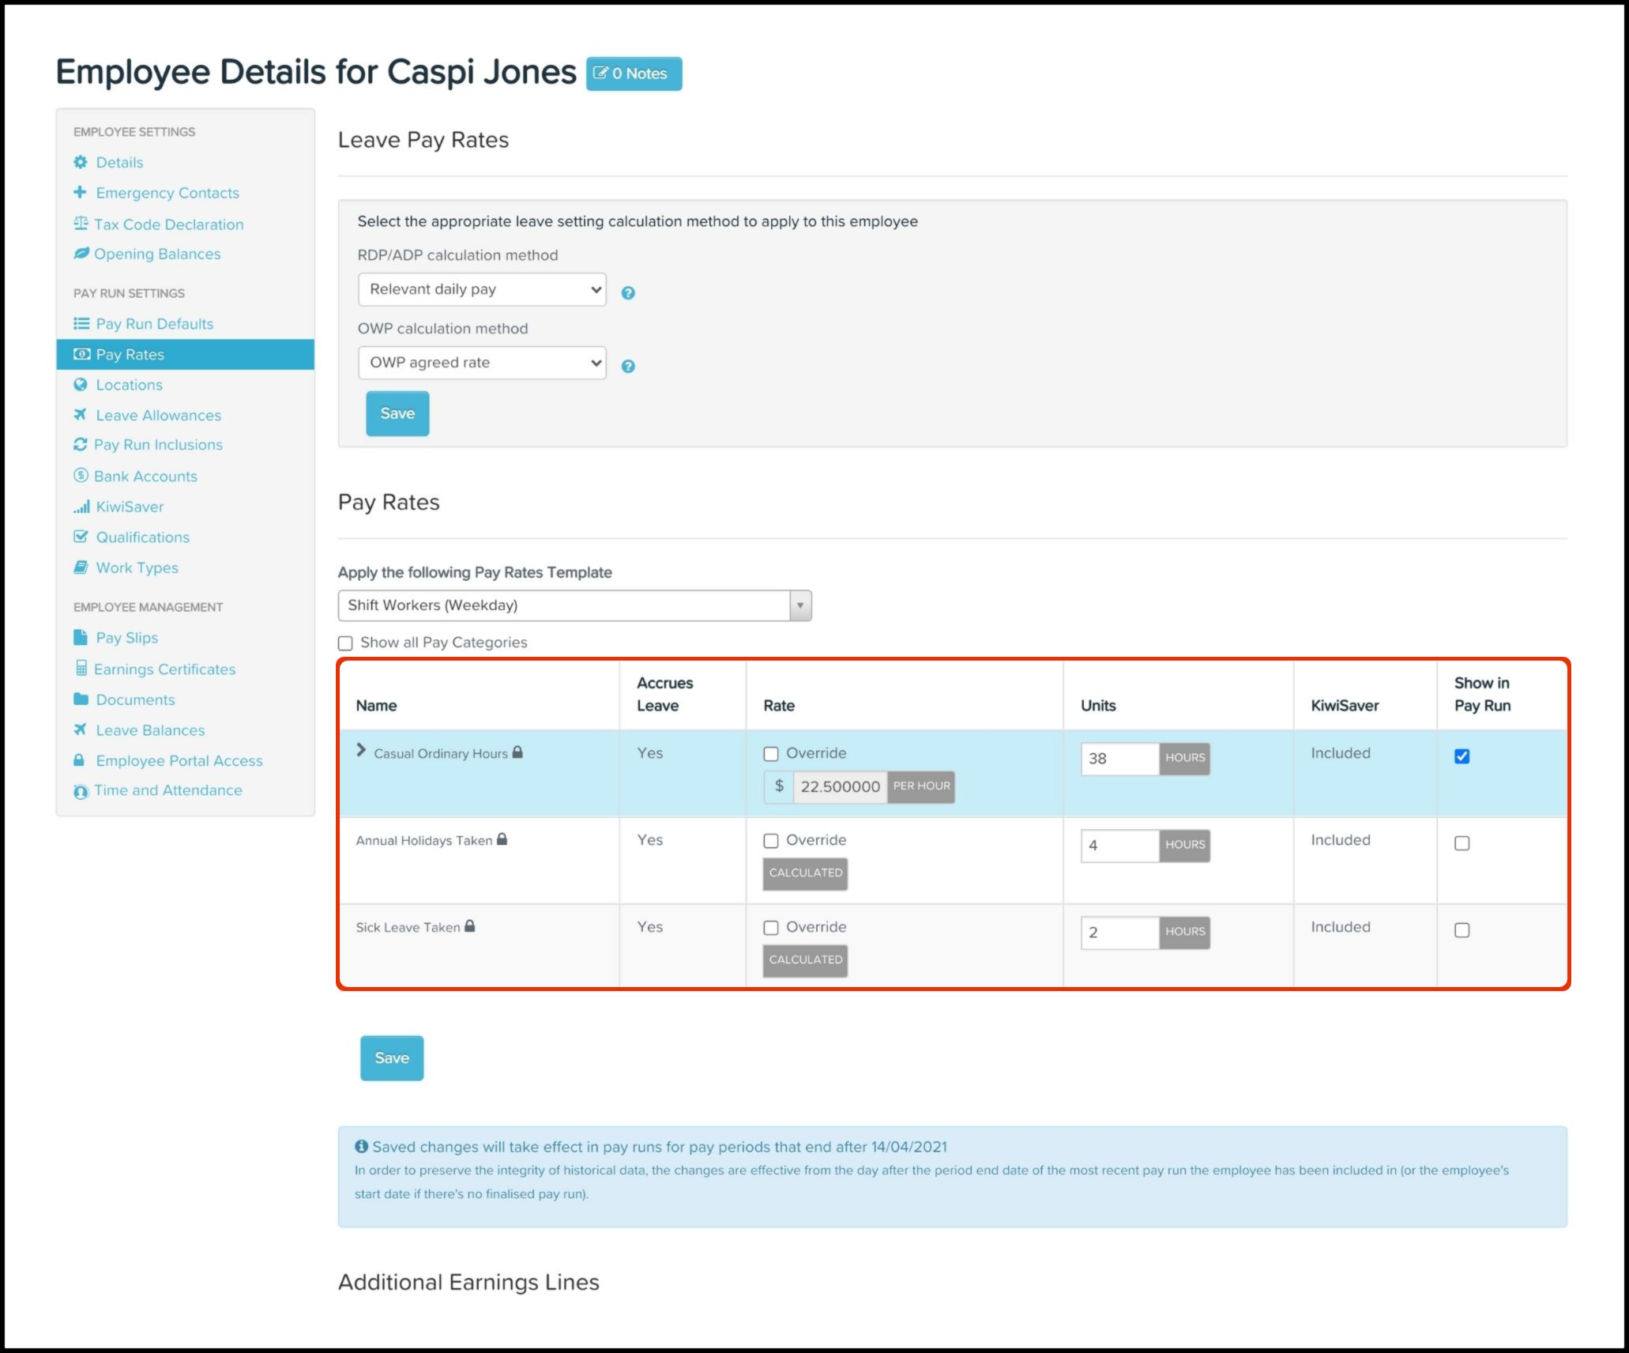Expand the Casual Ordinary Hours row chevron

pos(361,751)
